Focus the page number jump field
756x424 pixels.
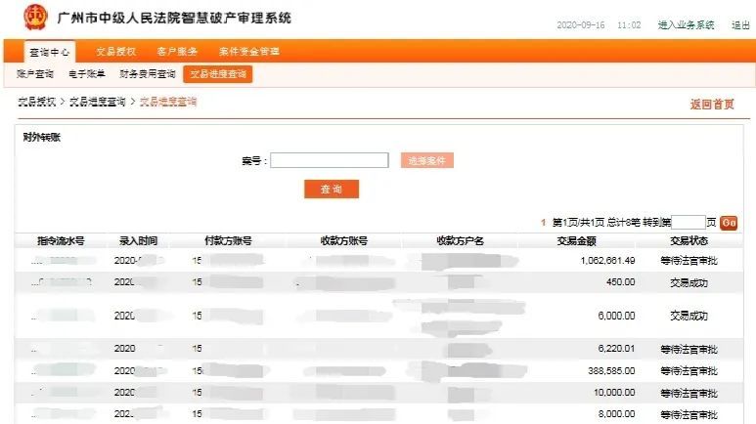pyautogui.click(x=688, y=222)
